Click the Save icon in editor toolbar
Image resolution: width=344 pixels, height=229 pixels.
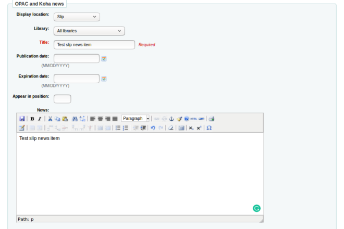click(x=22, y=119)
